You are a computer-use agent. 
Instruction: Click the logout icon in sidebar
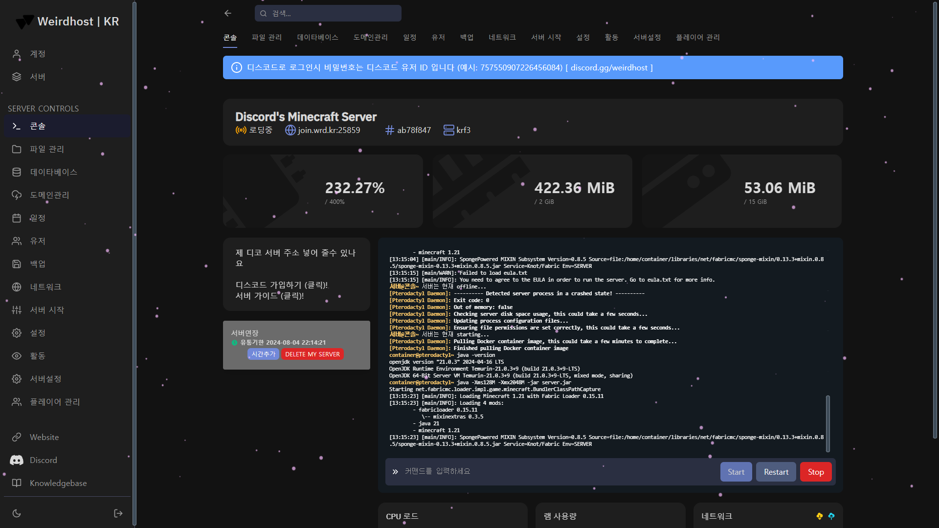point(118,513)
